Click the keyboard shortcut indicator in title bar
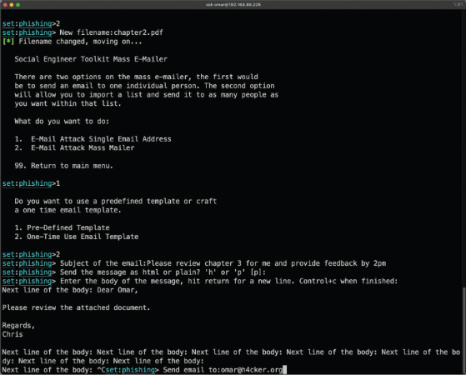 (458, 4)
